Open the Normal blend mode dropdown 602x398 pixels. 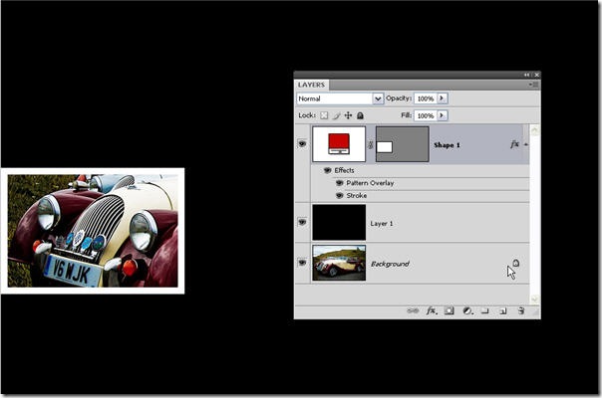378,99
